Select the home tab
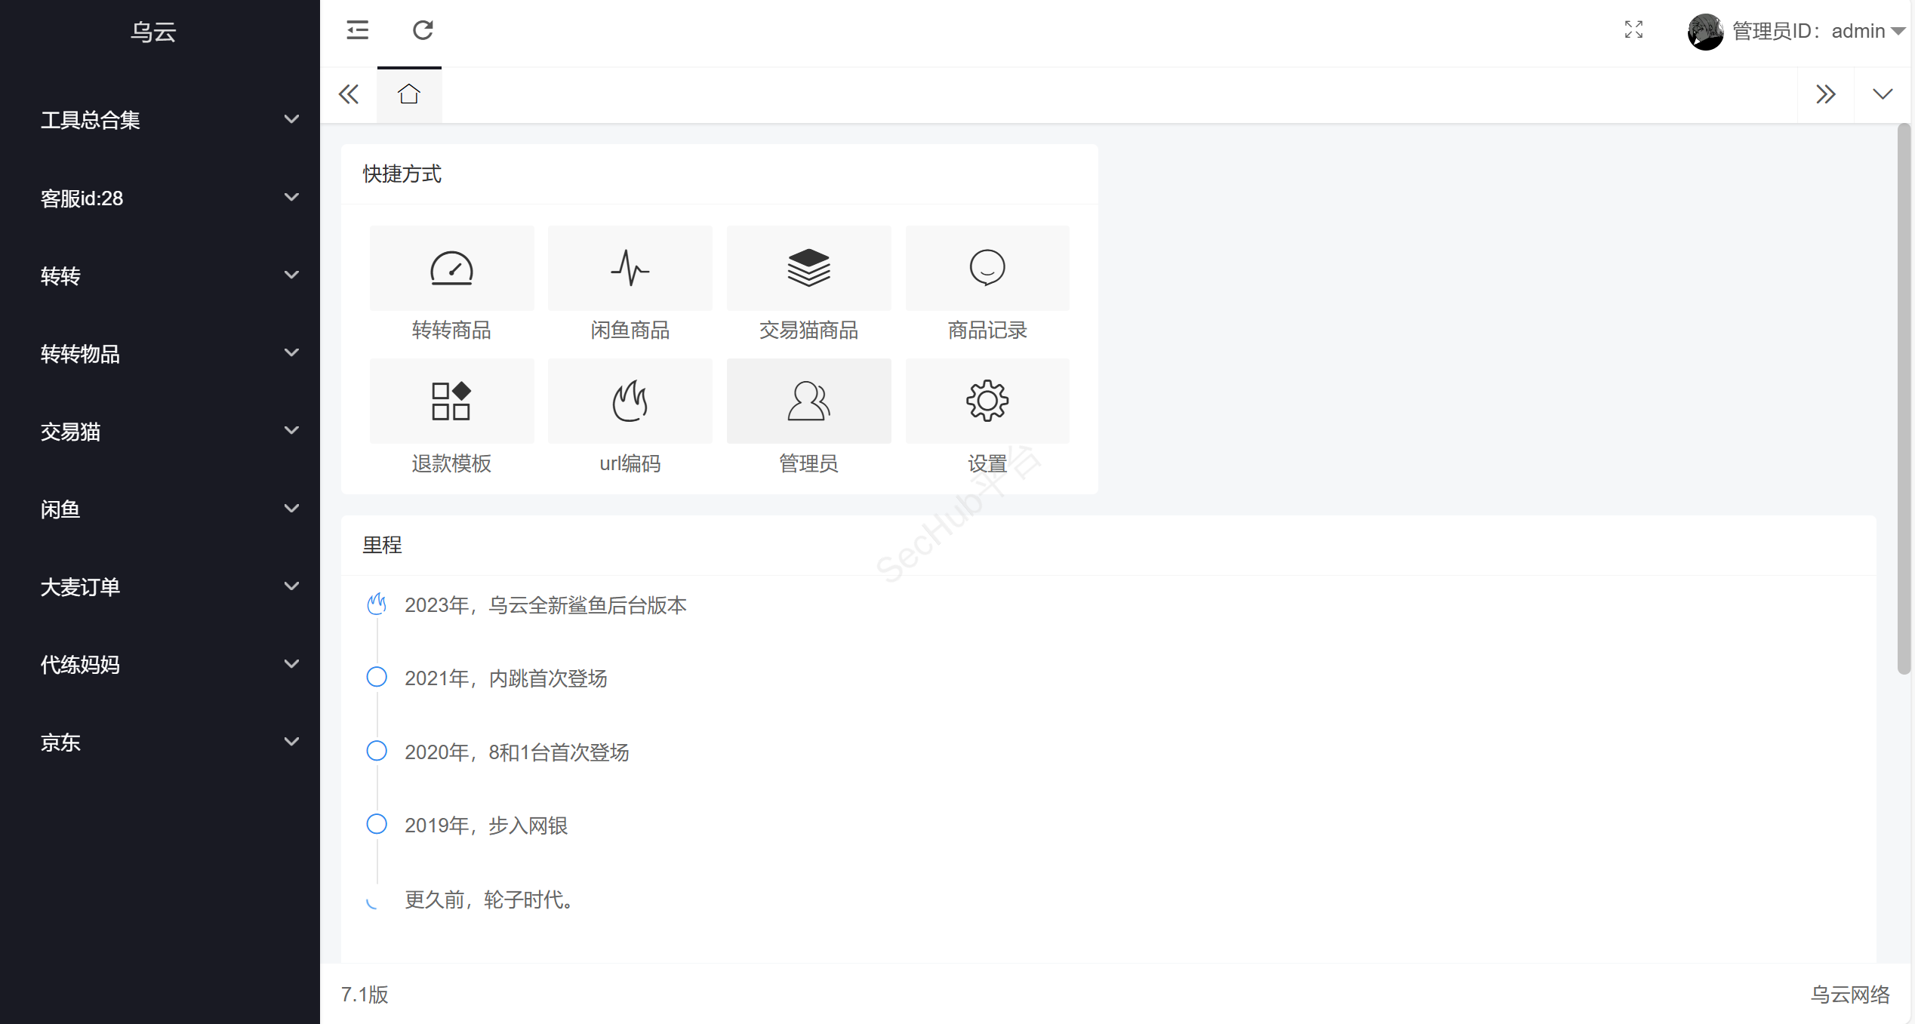Screen dimensions: 1915x1024 pyautogui.click(x=409, y=94)
